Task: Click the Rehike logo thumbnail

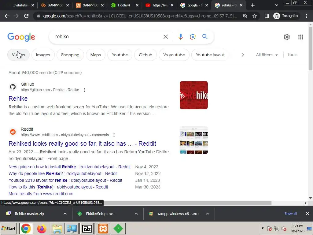Action: click(x=193, y=95)
